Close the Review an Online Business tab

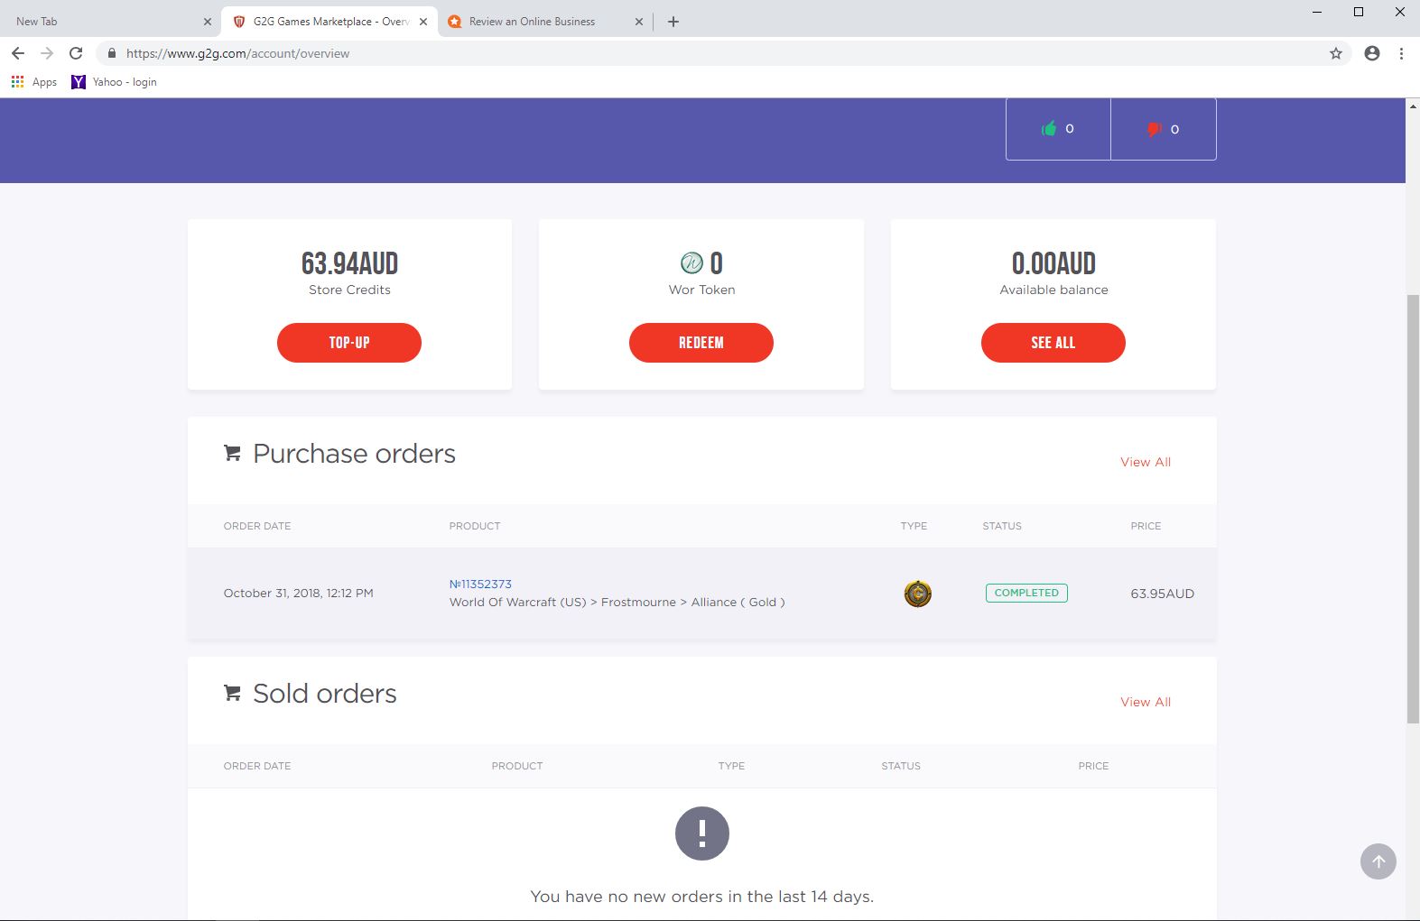click(639, 22)
